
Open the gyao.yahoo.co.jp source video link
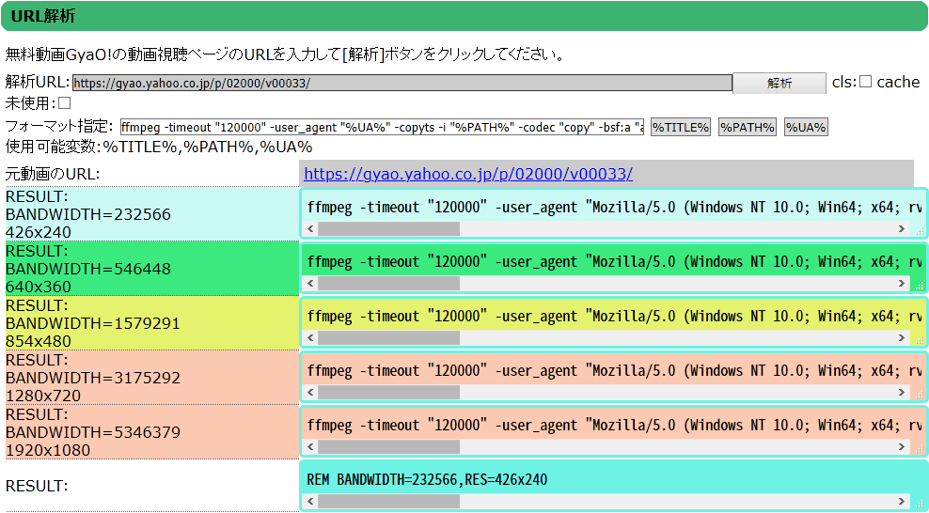[468, 174]
